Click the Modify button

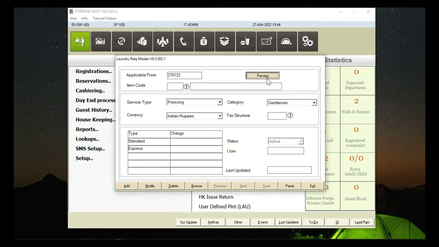tap(150, 186)
